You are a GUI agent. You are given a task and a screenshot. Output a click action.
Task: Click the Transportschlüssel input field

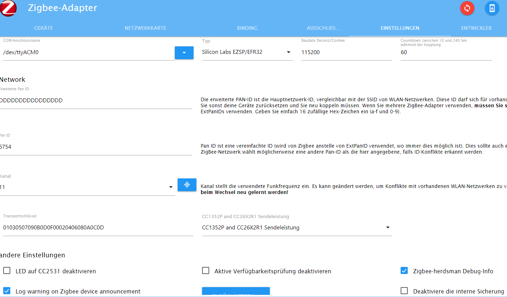(x=98, y=228)
